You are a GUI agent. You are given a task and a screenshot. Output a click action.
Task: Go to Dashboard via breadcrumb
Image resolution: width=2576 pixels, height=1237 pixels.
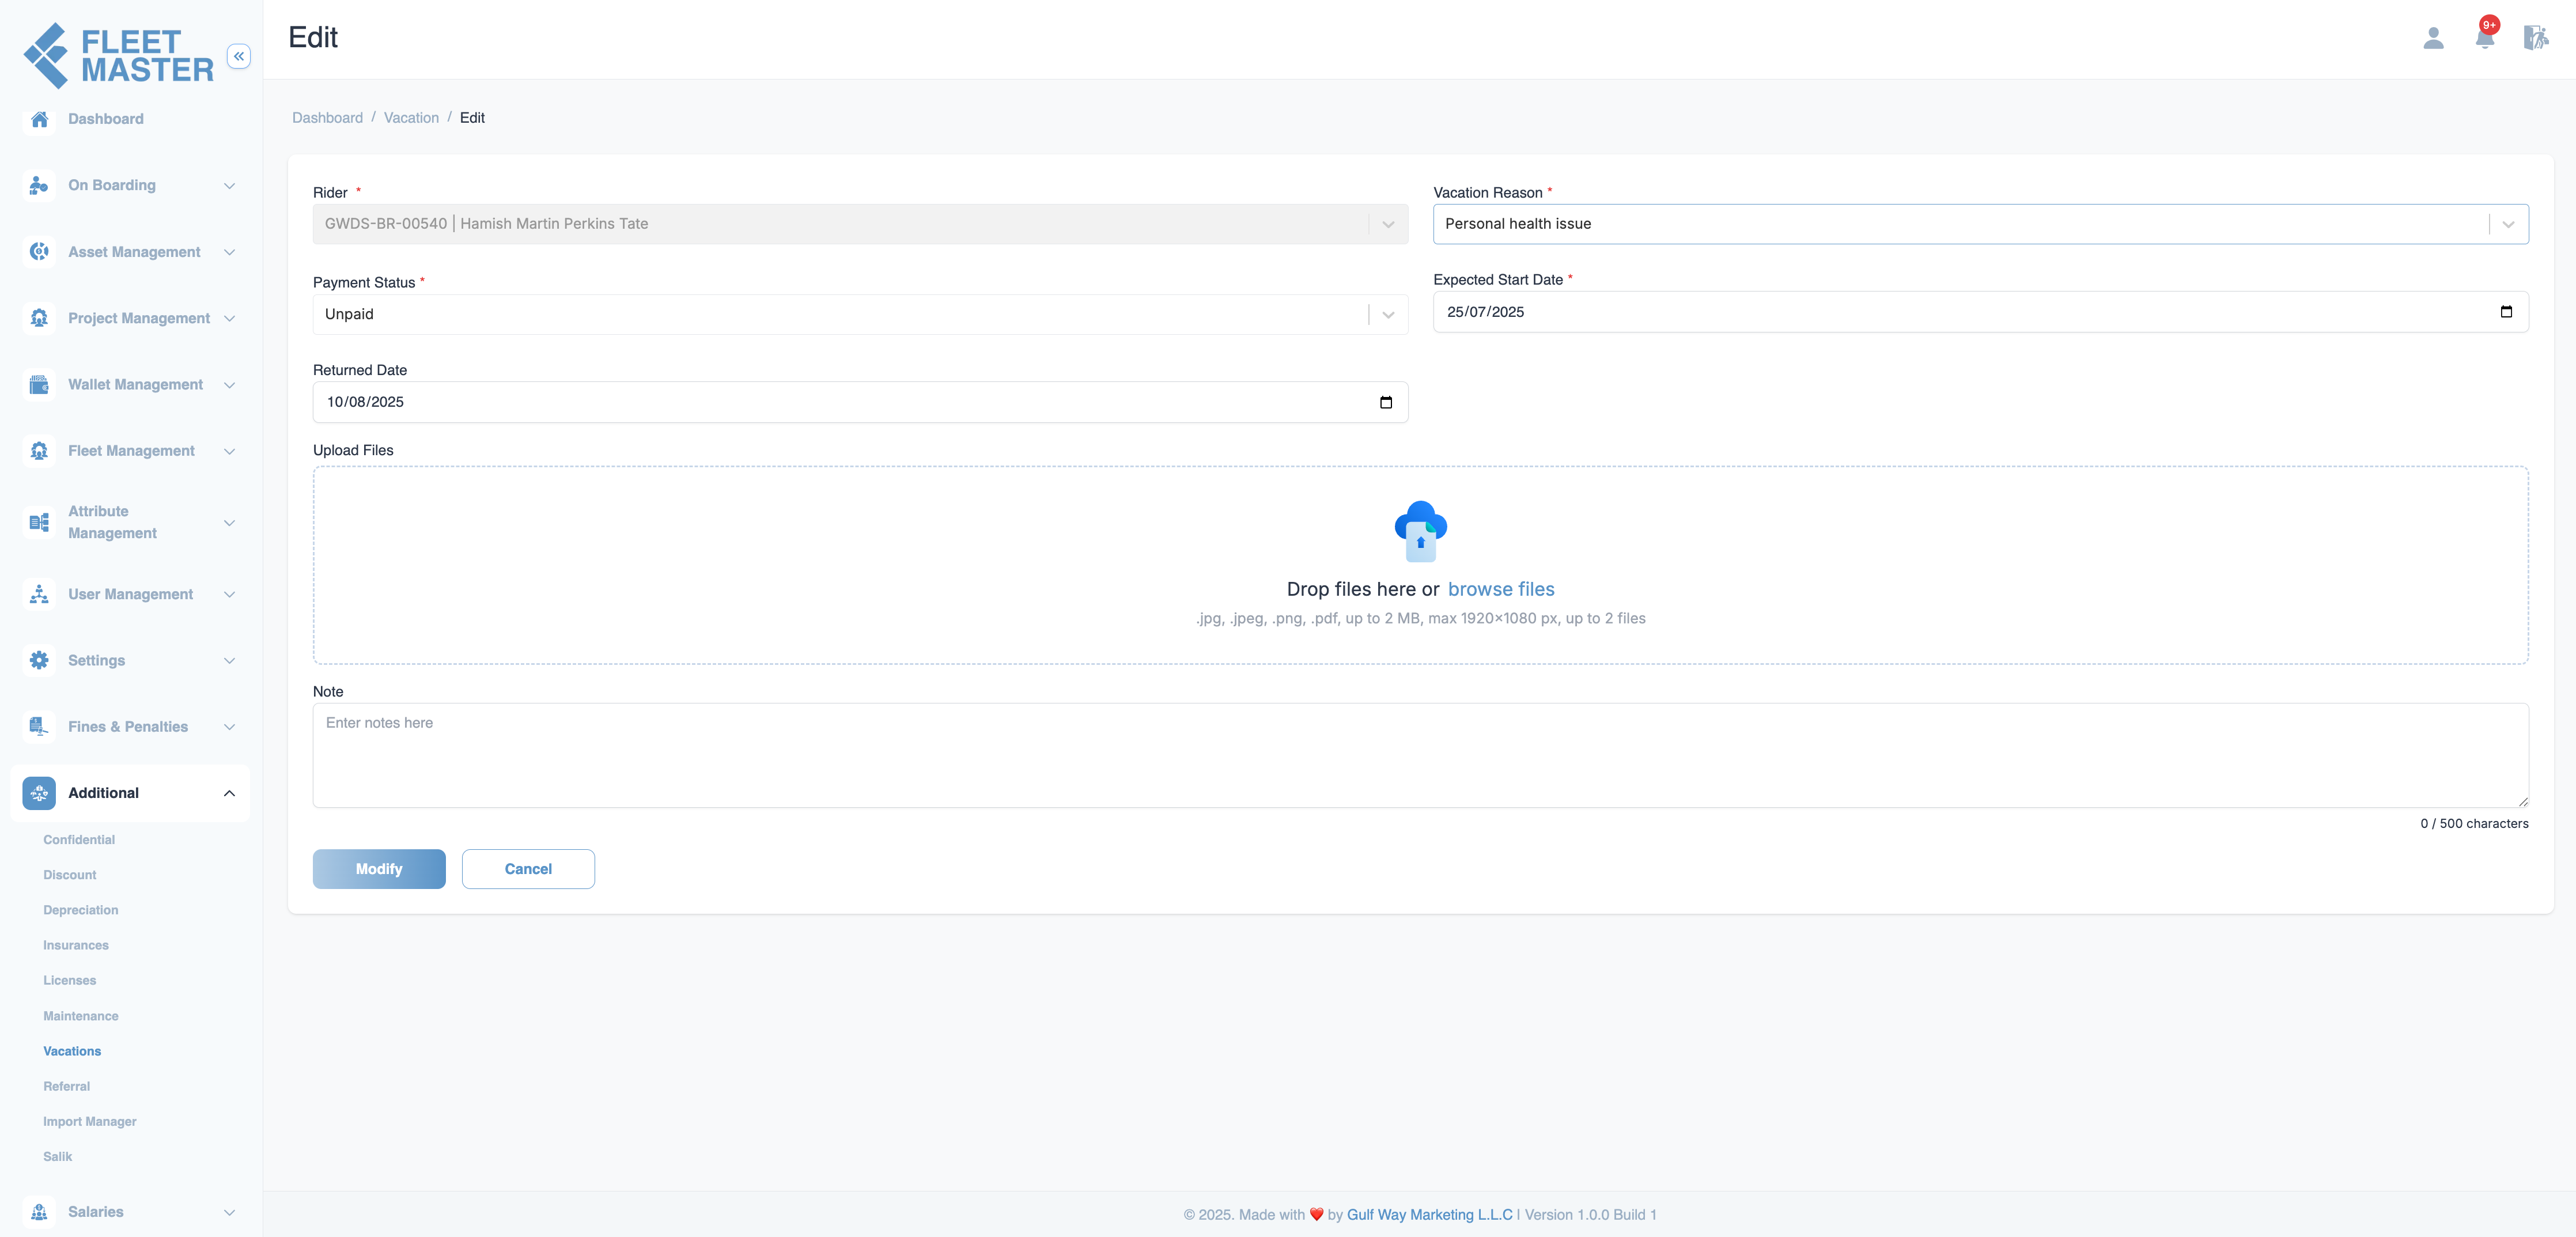pos(327,118)
